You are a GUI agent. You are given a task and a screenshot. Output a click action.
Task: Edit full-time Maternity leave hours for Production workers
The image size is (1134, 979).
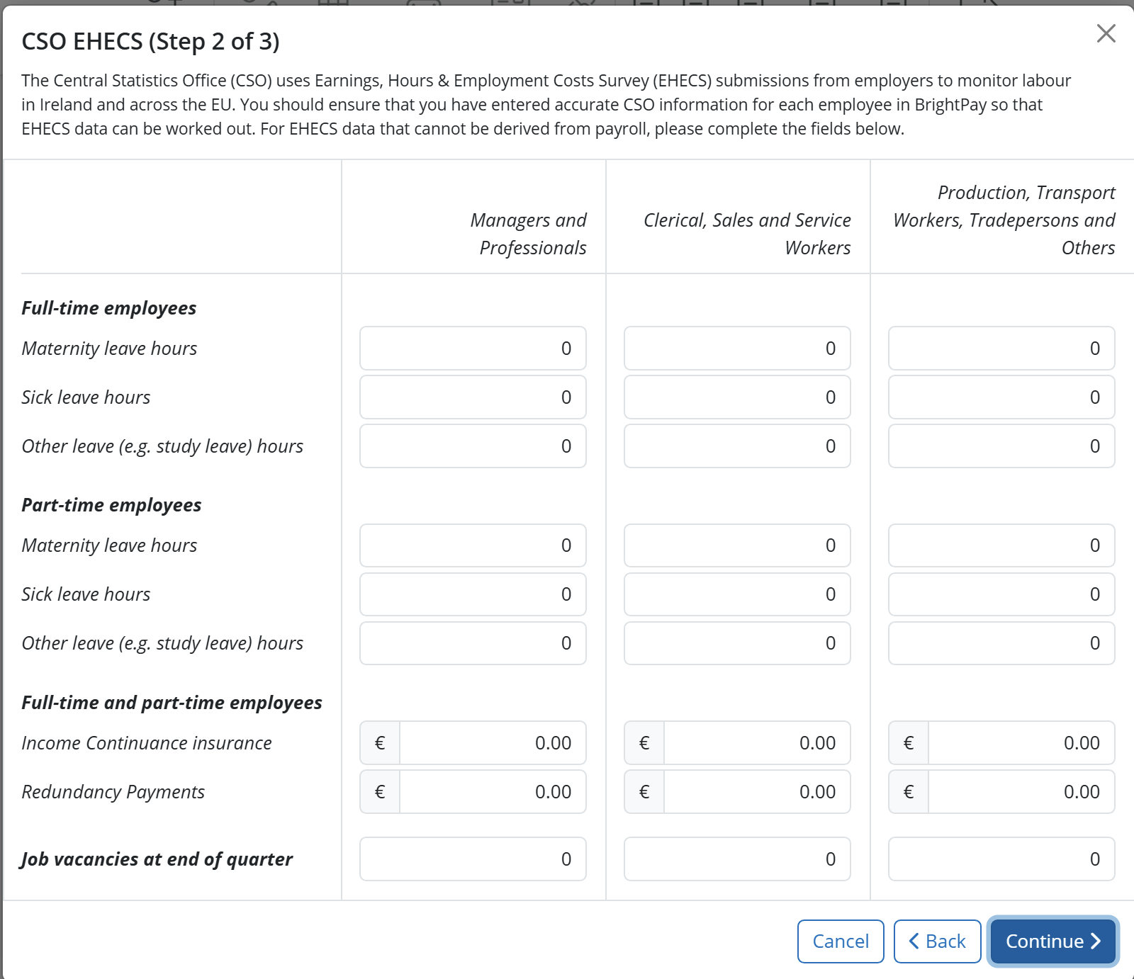(1001, 348)
